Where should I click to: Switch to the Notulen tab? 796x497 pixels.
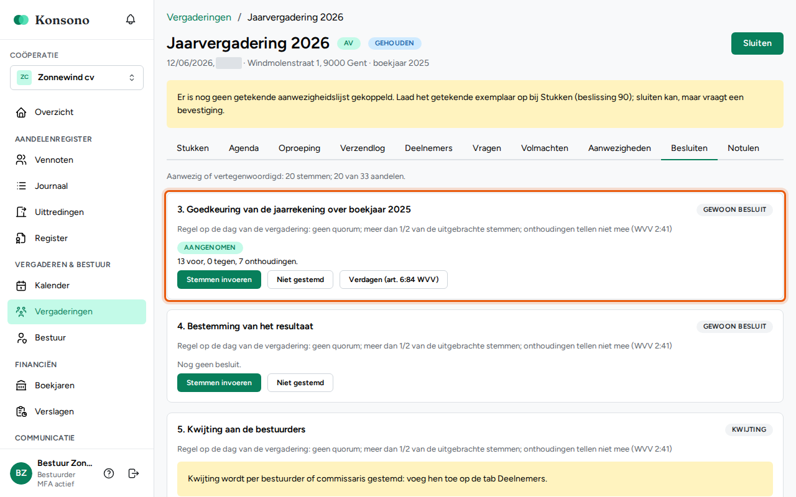(x=743, y=148)
